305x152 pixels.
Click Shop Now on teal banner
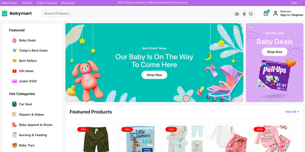154,75
